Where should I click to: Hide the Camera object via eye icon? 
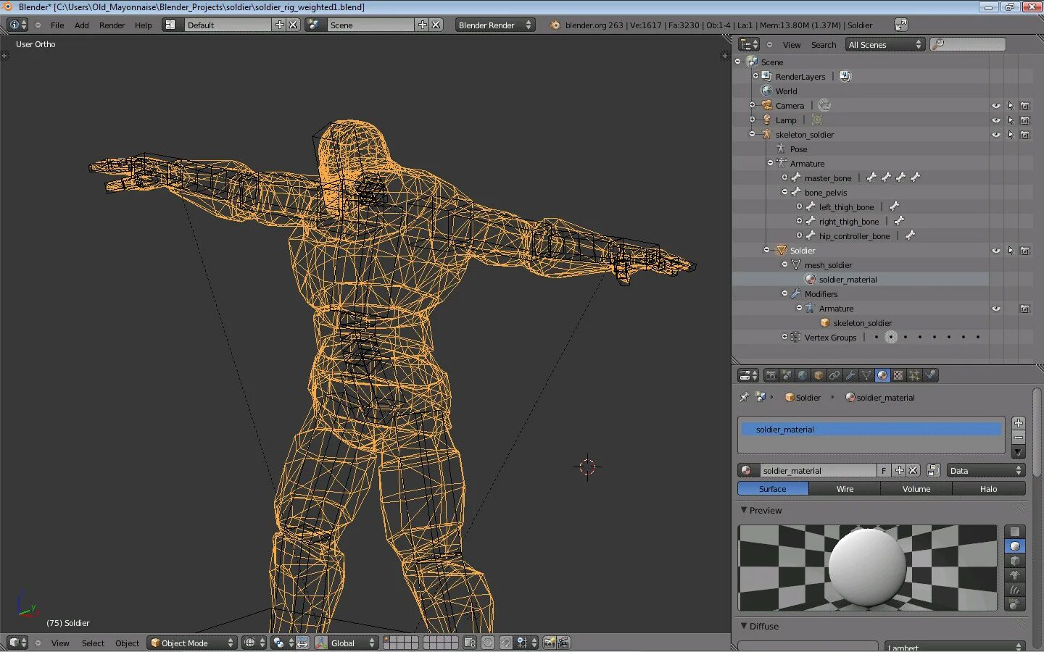(x=996, y=106)
